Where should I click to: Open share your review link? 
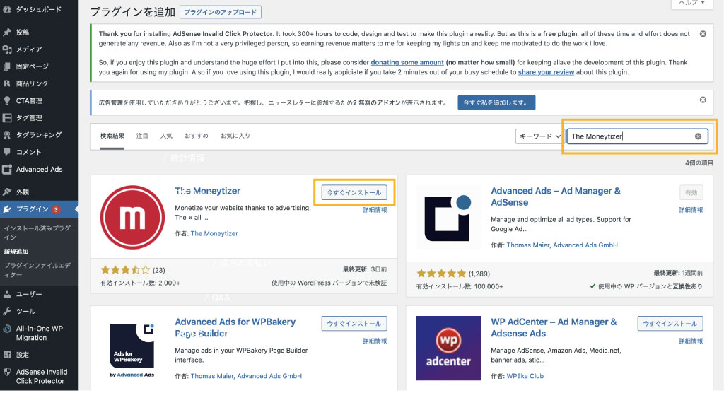546,72
